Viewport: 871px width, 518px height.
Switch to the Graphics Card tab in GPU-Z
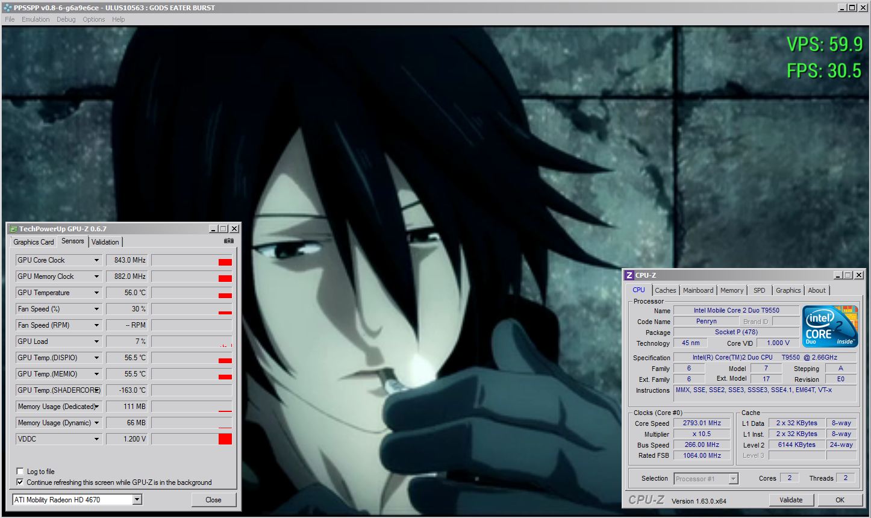[x=34, y=242]
